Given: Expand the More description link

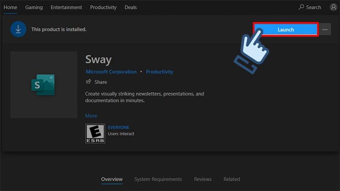Looking at the screenshot, I should 91,116.
